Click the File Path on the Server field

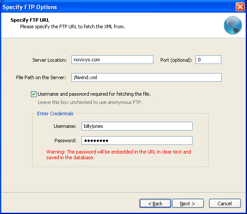pyautogui.click(x=146, y=77)
